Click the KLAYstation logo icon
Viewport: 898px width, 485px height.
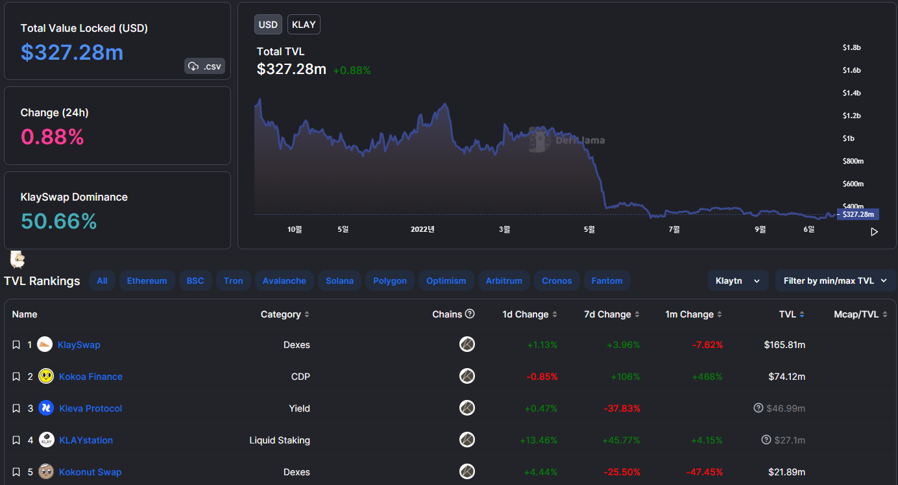click(x=46, y=440)
